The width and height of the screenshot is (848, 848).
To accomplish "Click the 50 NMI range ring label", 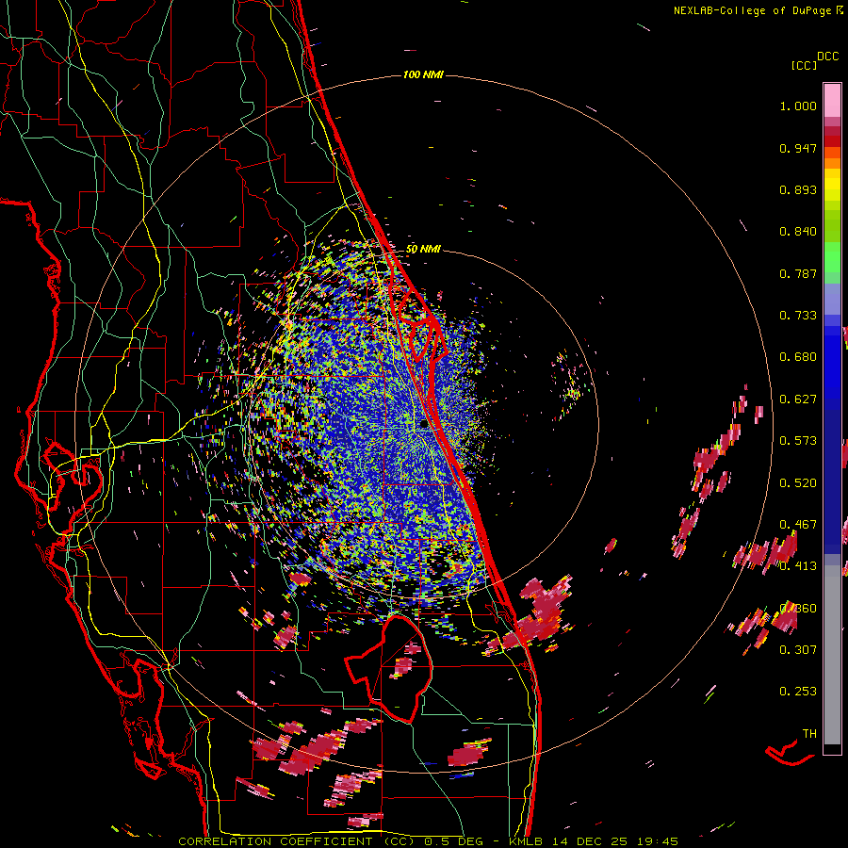I will [x=423, y=250].
